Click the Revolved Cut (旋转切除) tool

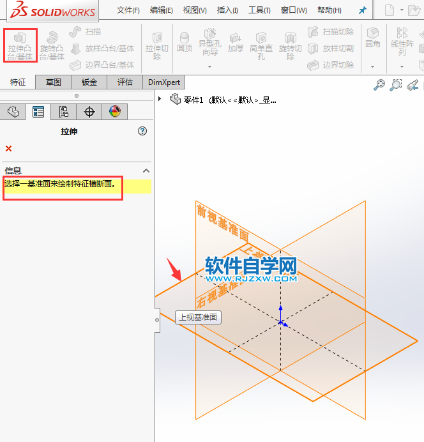tap(290, 45)
